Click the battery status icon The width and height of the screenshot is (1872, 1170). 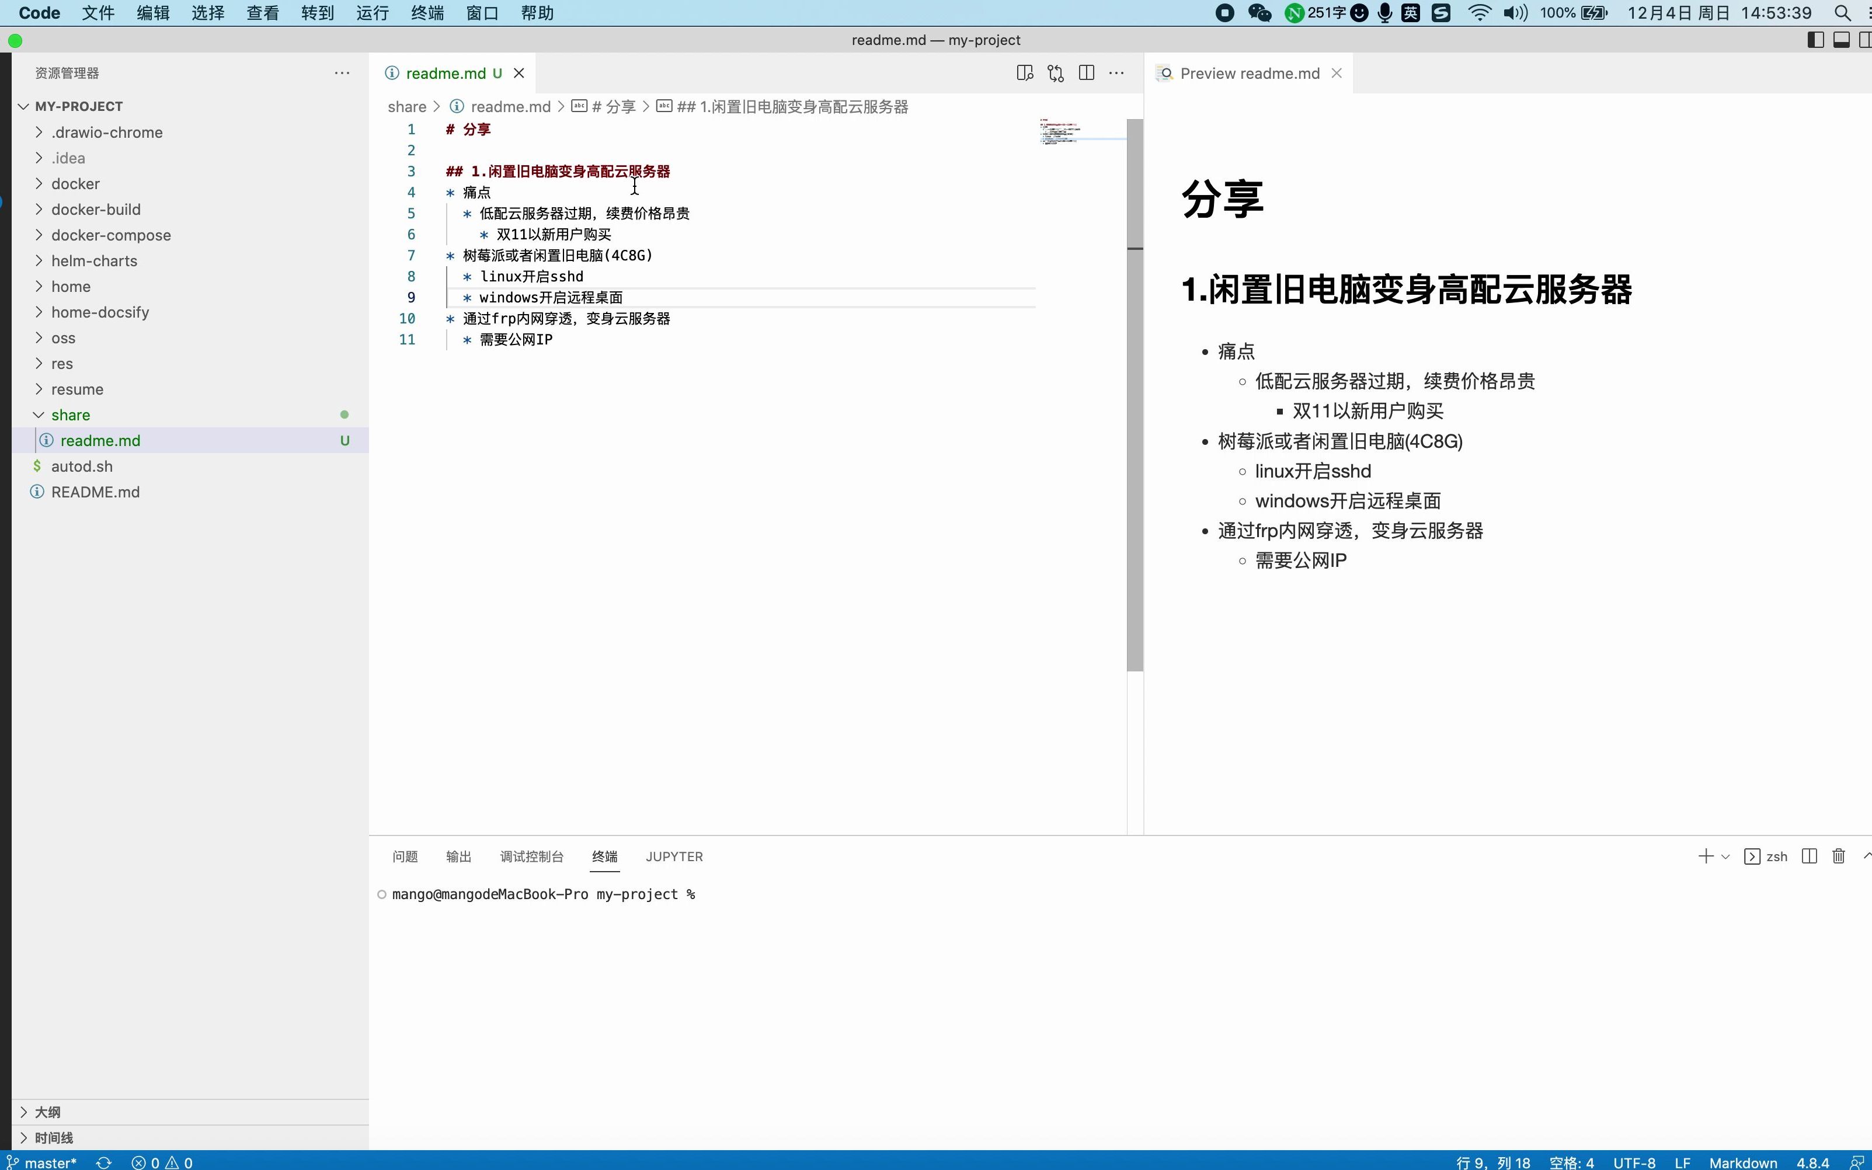pyautogui.click(x=1595, y=13)
